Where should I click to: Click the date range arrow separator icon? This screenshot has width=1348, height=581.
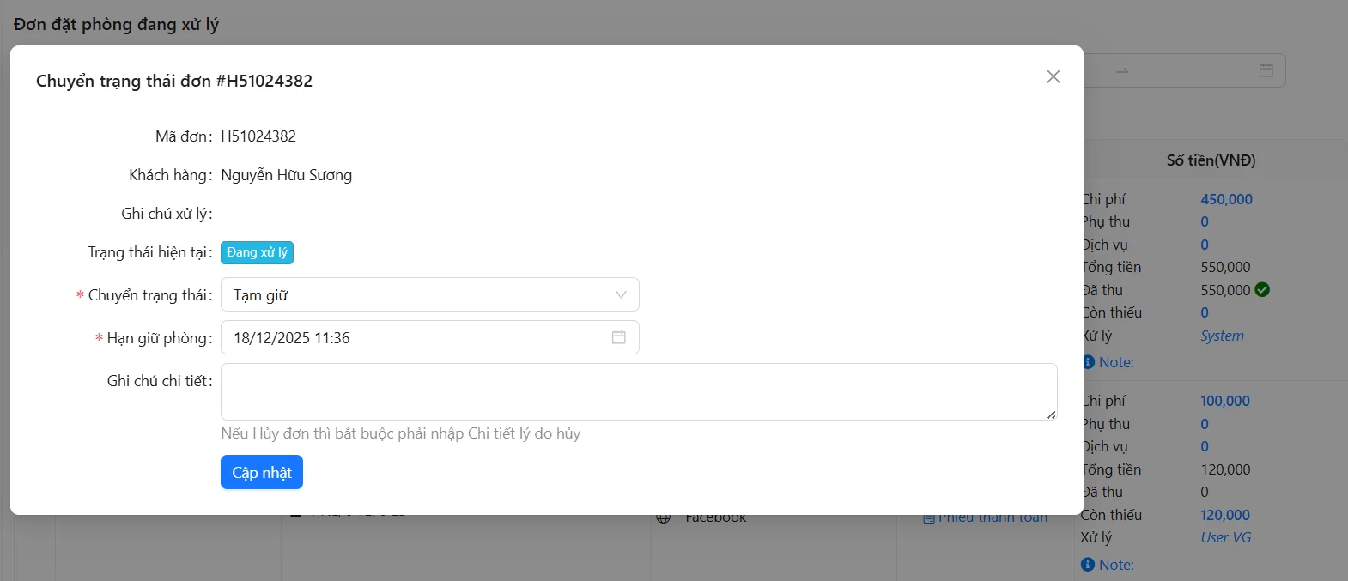coord(1122,70)
